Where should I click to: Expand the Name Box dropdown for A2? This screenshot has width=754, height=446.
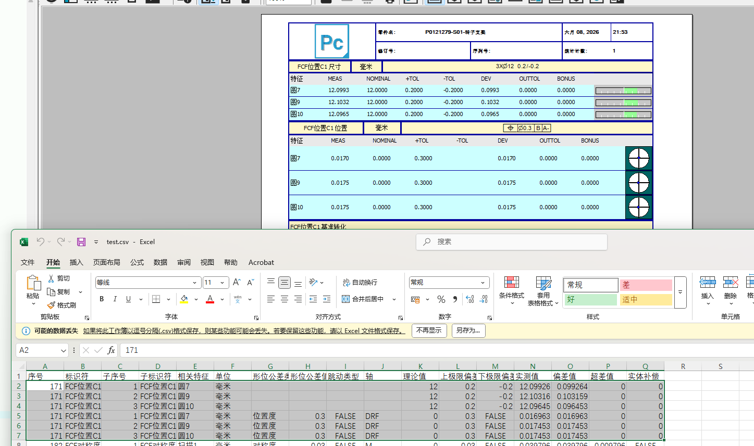click(x=64, y=350)
